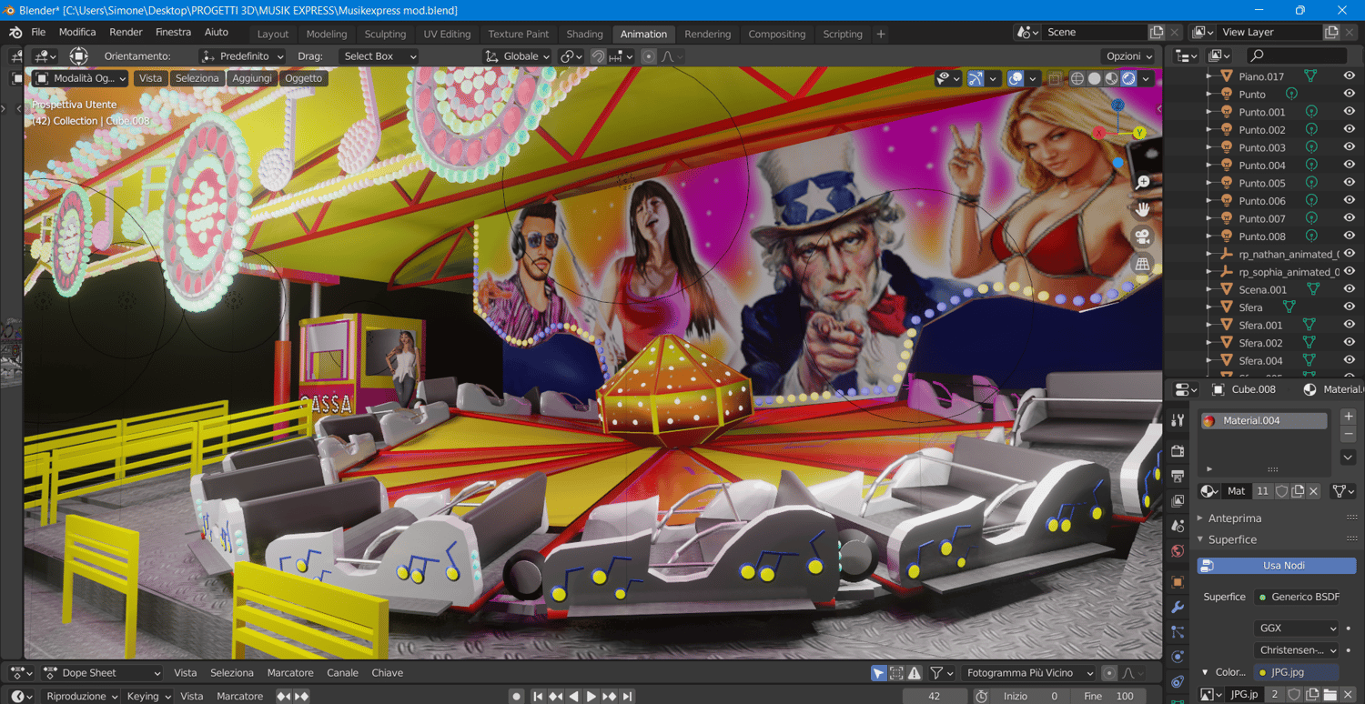Open the Object Constraints properties tab
This screenshot has height=704, width=1365.
click(x=1178, y=682)
